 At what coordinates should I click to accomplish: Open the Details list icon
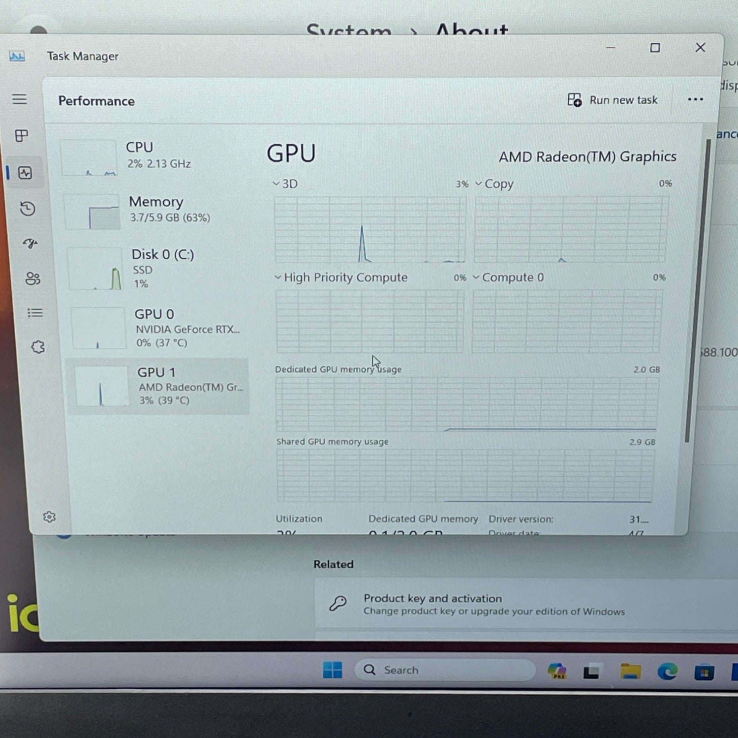pos(35,313)
